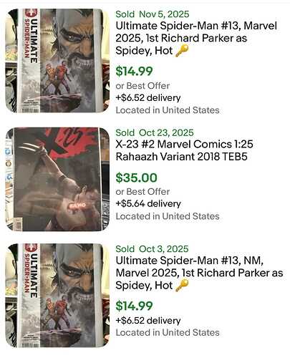Click '+$6.52 delivery' on first listing
Screen dimensions: 290x358
click(x=148, y=97)
